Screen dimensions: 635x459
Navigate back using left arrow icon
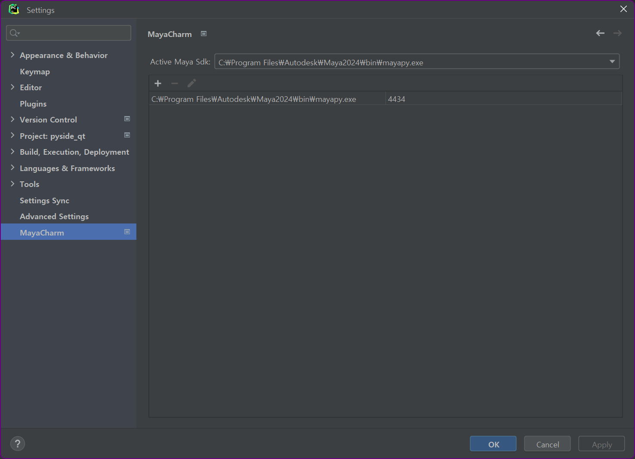[600, 33]
